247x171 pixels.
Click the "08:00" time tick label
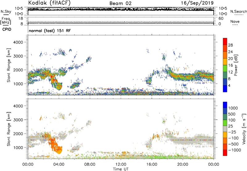tap(90, 165)
